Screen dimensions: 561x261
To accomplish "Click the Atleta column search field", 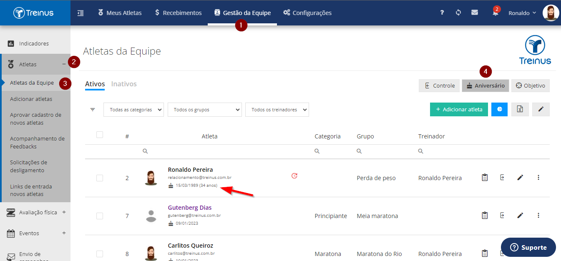I will pyautogui.click(x=225, y=151).
